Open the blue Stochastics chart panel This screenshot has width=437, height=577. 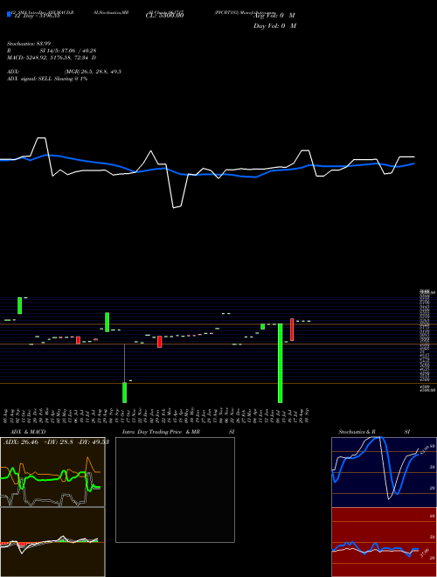(x=384, y=472)
